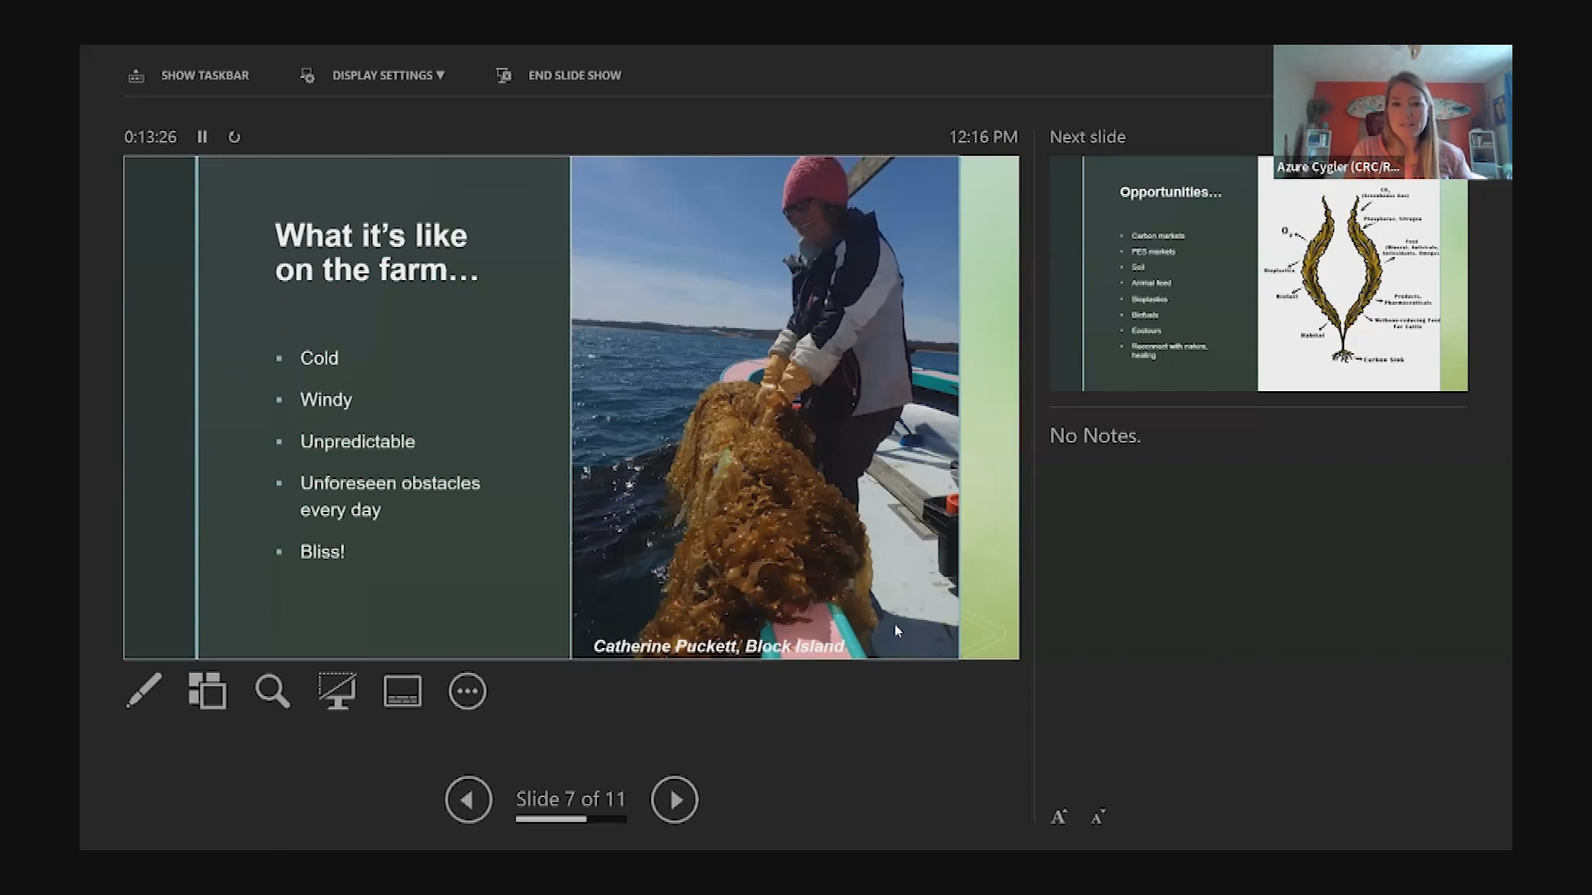Image resolution: width=1592 pixels, height=895 pixels.
Task: Restart the presentation timer
Action: 235,137
